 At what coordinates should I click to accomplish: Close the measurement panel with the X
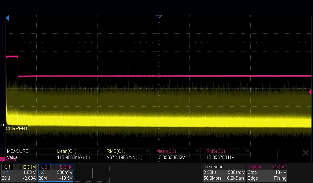(306, 153)
